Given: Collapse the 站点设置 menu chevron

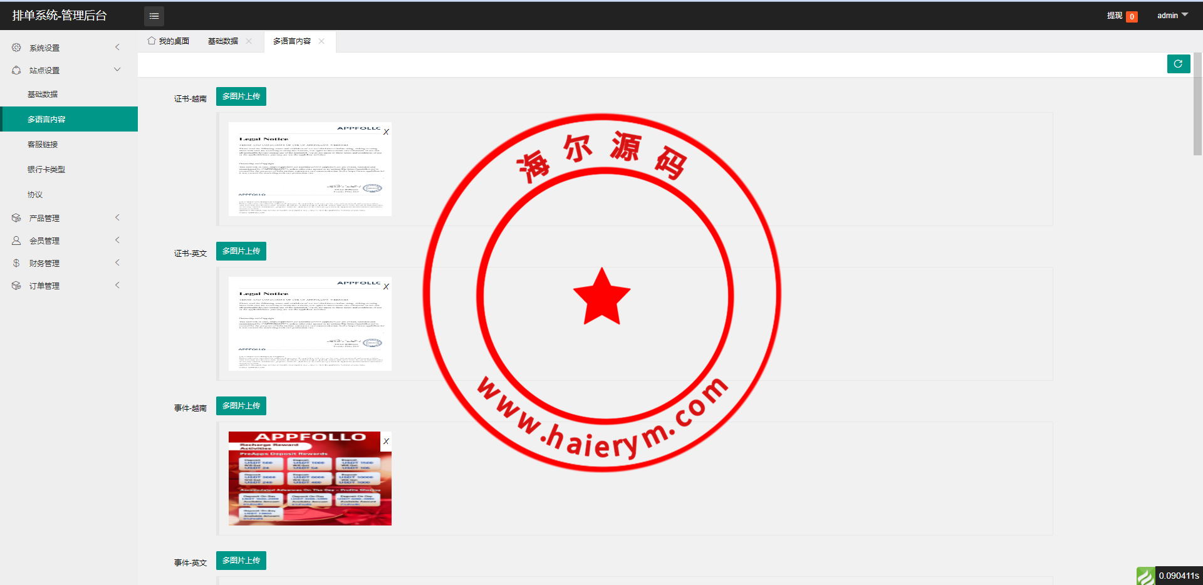Looking at the screenshot, I should click(117, 70).
